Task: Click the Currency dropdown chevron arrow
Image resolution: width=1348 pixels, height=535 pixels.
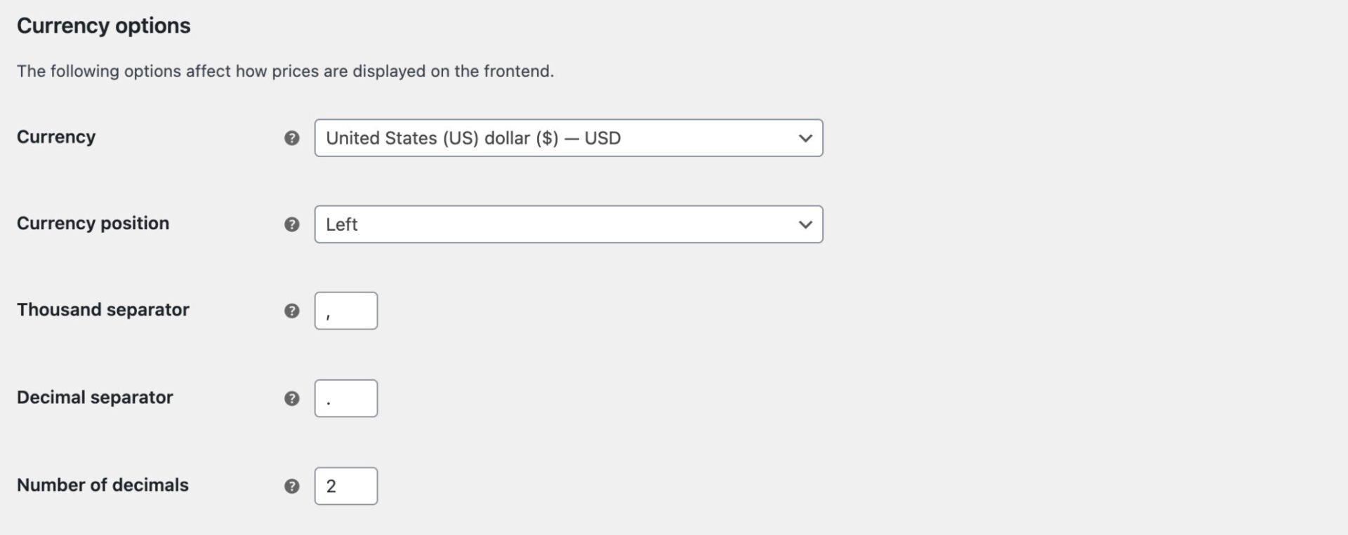Action: [805, 138]
